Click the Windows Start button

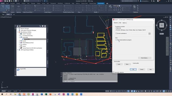coord(2,94)
